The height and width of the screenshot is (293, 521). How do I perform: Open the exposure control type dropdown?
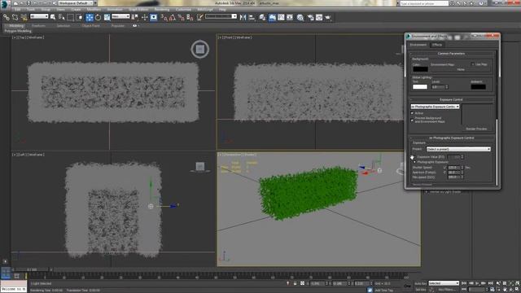[x=435, y=107]
